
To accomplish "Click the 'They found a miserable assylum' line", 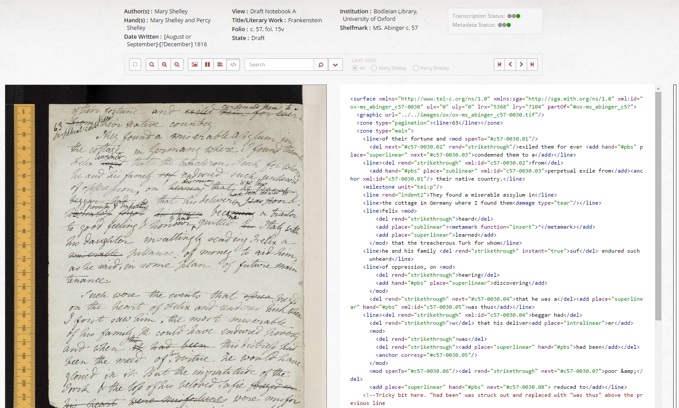I will tap(460, 195).
